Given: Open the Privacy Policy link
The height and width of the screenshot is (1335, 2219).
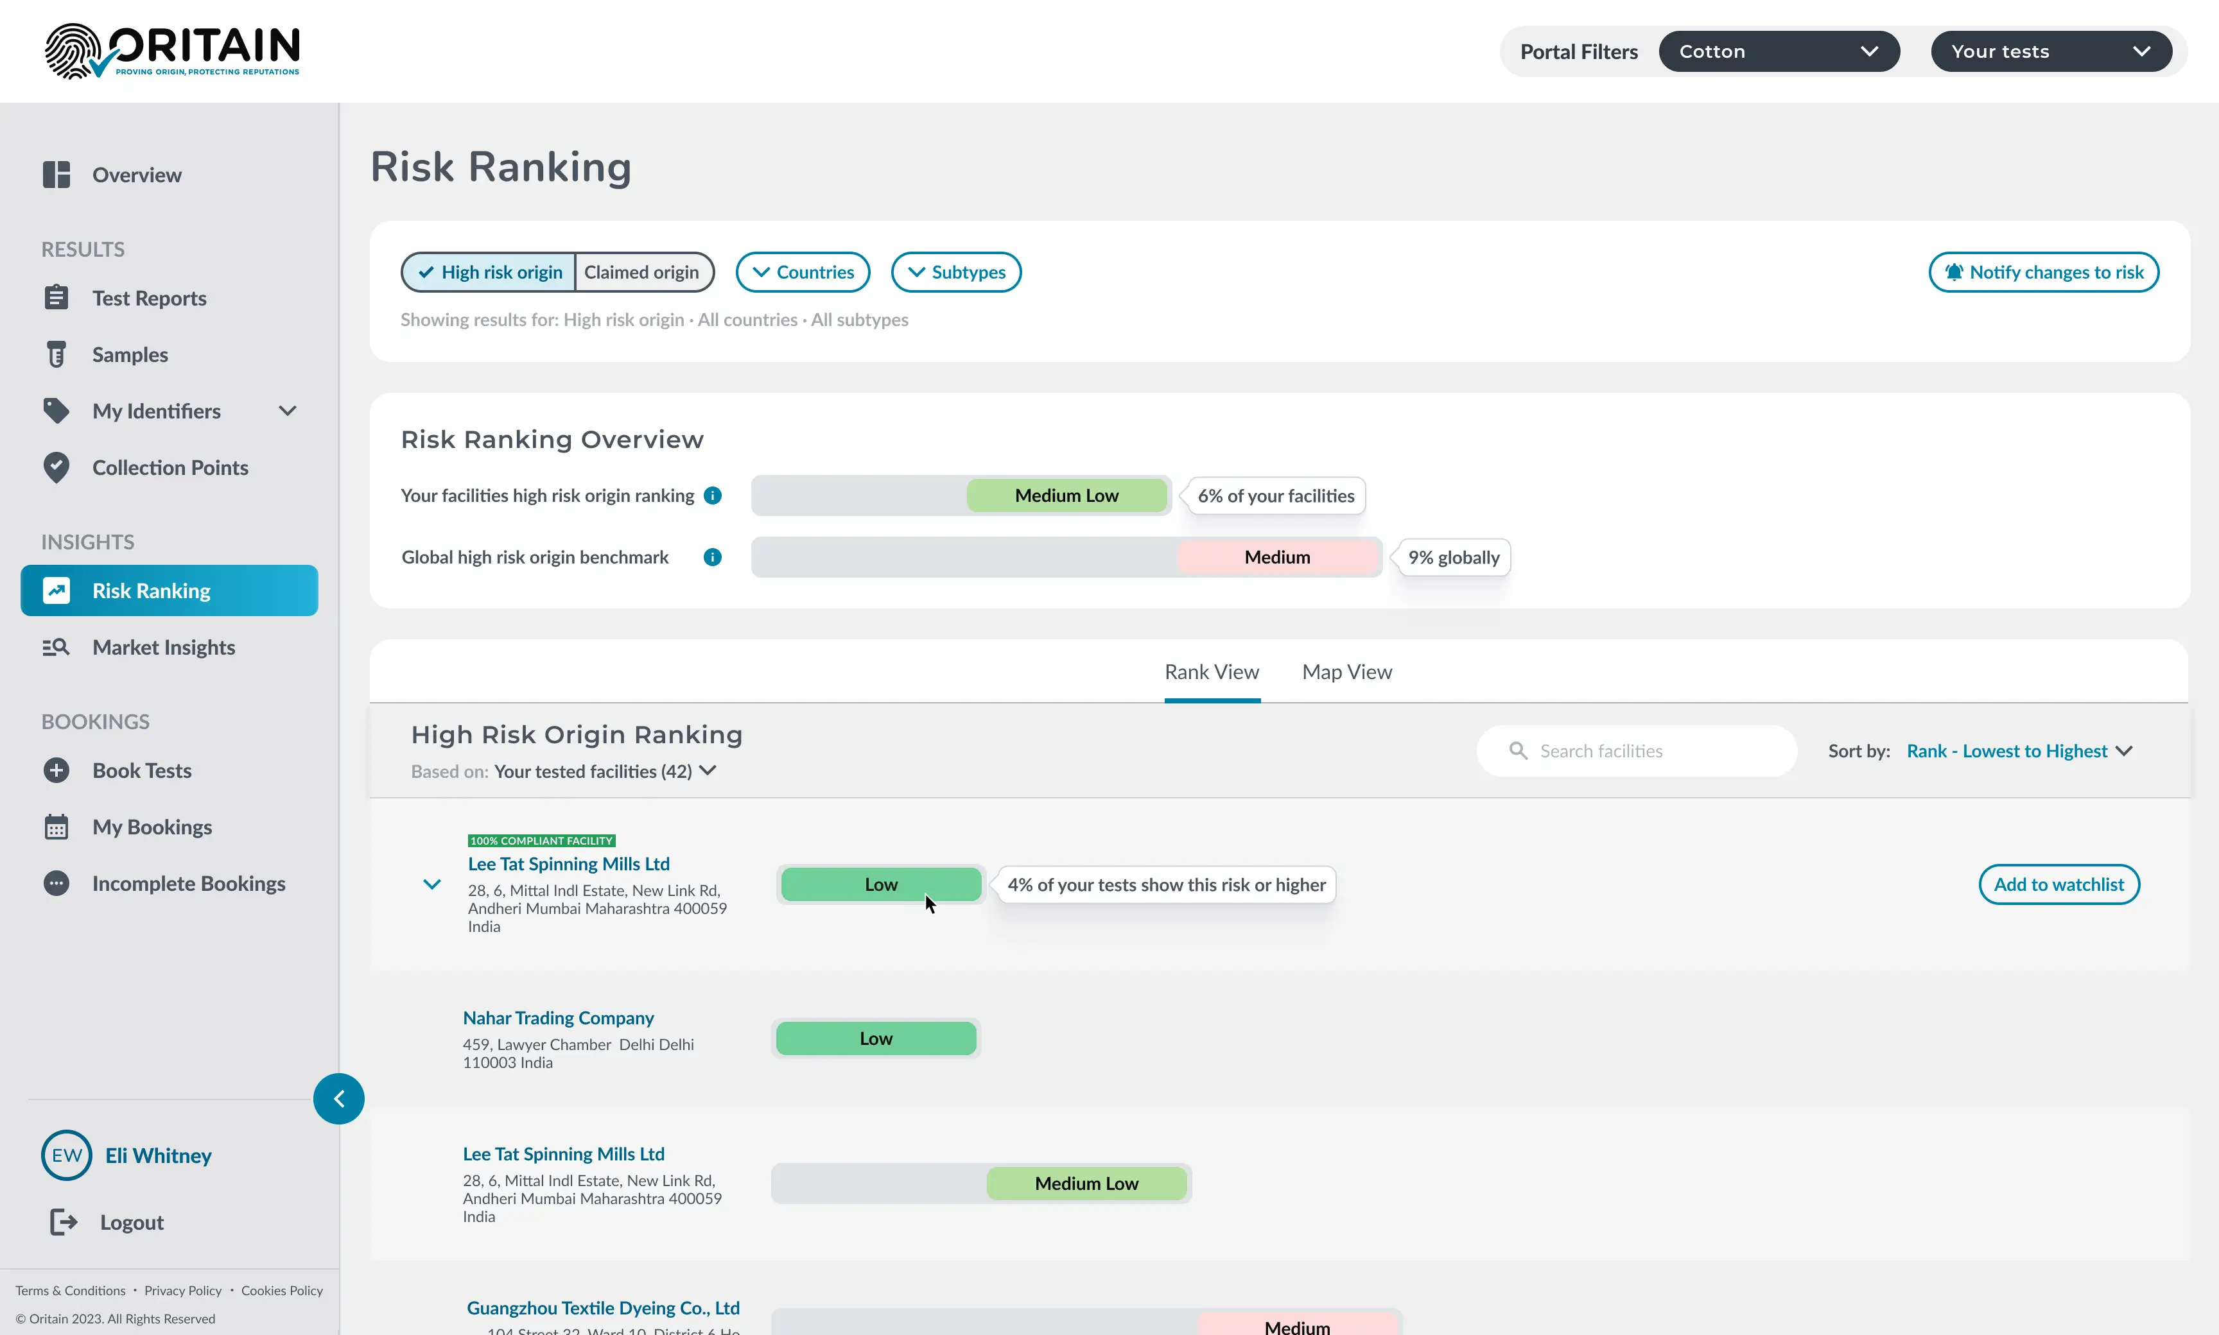Looking at the screenshot, I should (182, 1291).
